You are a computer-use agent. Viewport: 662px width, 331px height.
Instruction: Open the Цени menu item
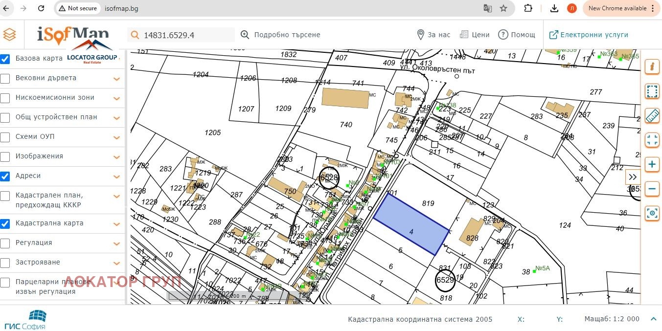click(475, 35)
